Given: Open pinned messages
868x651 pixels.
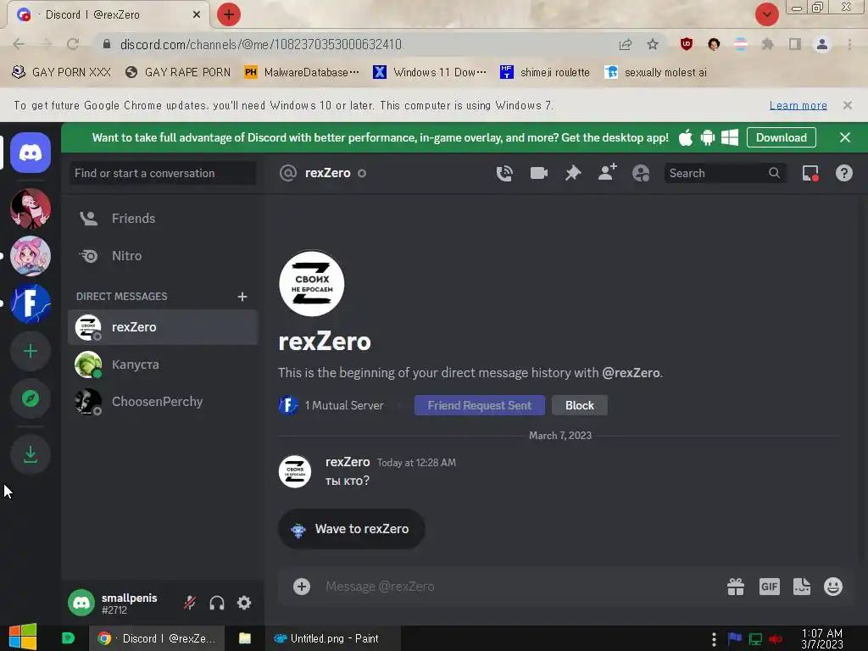Looking at the screenshot, I should coord(573,173).
